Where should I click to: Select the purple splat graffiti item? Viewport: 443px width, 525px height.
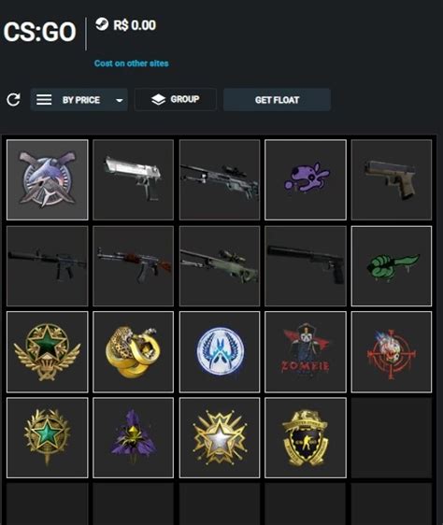(306, 179)
